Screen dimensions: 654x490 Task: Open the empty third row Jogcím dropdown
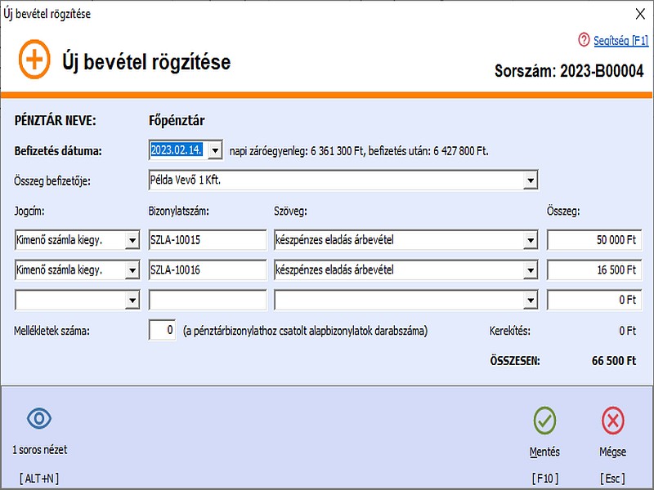[x=132, y=301]
